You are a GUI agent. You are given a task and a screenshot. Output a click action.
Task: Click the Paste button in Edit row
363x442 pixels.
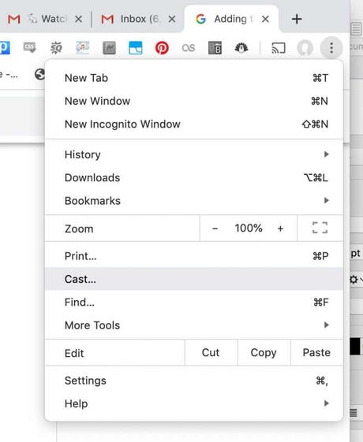316,353
